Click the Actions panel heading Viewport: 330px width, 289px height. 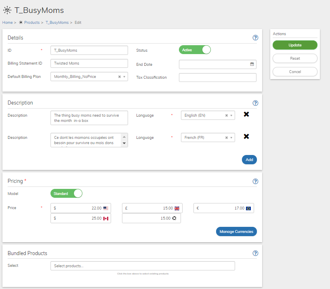[x=279, y=34]
